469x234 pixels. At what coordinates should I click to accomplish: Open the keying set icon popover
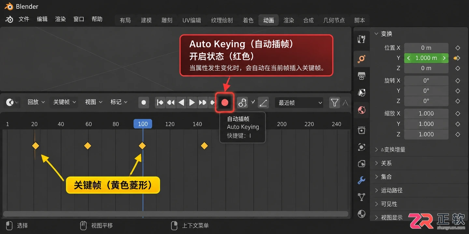click(x=242, y=103)
